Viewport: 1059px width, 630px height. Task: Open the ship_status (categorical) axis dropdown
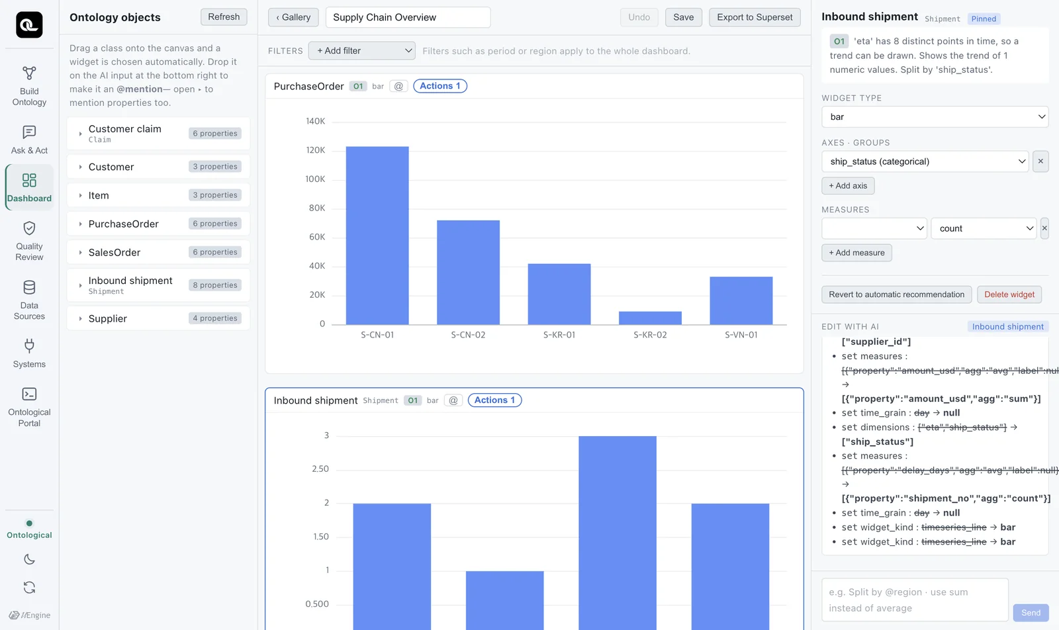925,161
